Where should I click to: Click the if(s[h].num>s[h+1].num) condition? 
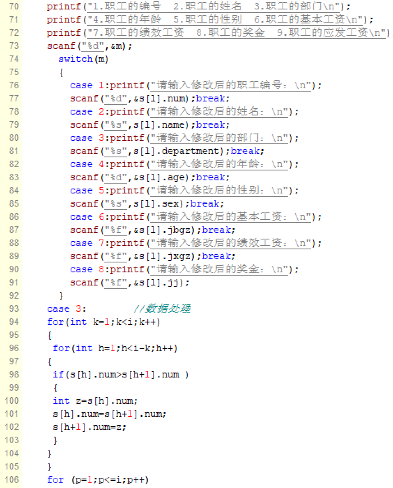pyautogui.click(x=121, y=374)
